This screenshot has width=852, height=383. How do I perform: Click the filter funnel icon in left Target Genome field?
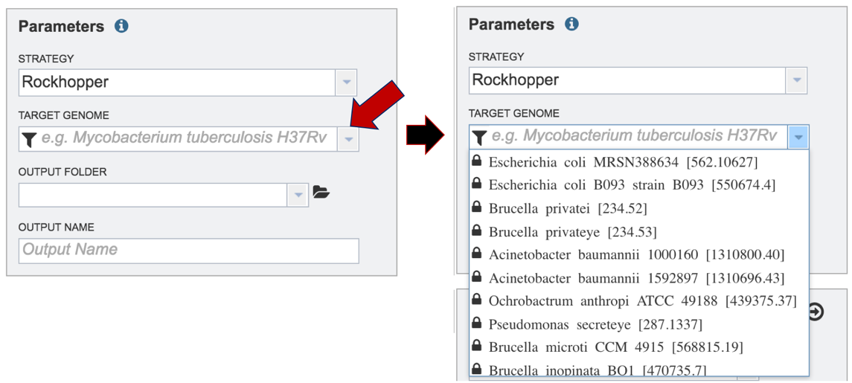pyautogui.click(x=28, y=140)
